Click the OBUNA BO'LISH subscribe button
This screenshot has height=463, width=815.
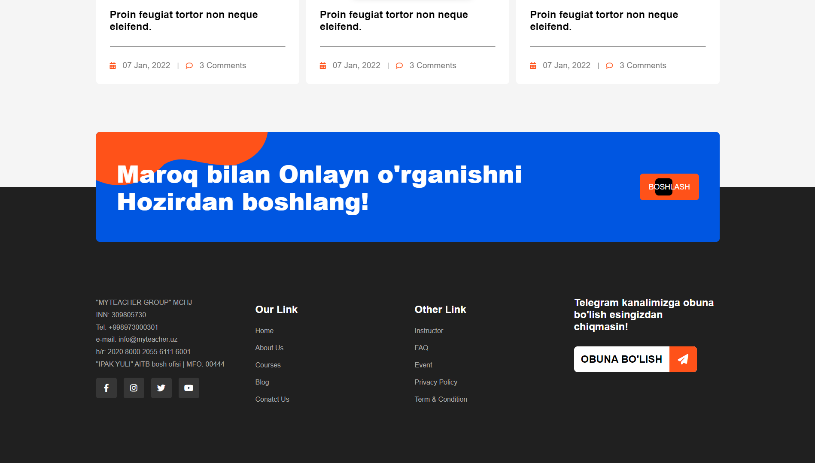coord(636,359)
